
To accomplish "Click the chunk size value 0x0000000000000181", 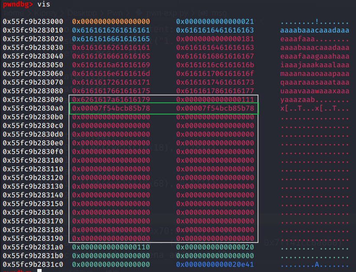I will tap(215, 39).
